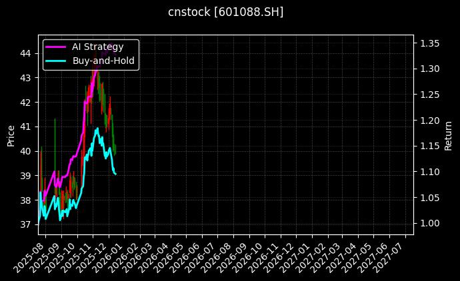Select the 1.35 tick on Return axis

429,43
